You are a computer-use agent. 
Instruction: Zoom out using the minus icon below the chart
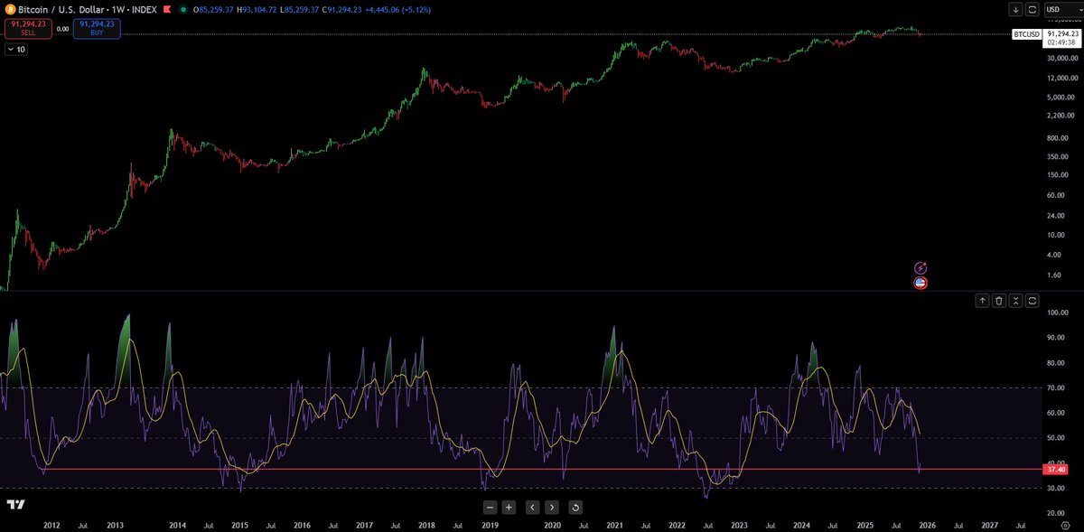(490, 508)
